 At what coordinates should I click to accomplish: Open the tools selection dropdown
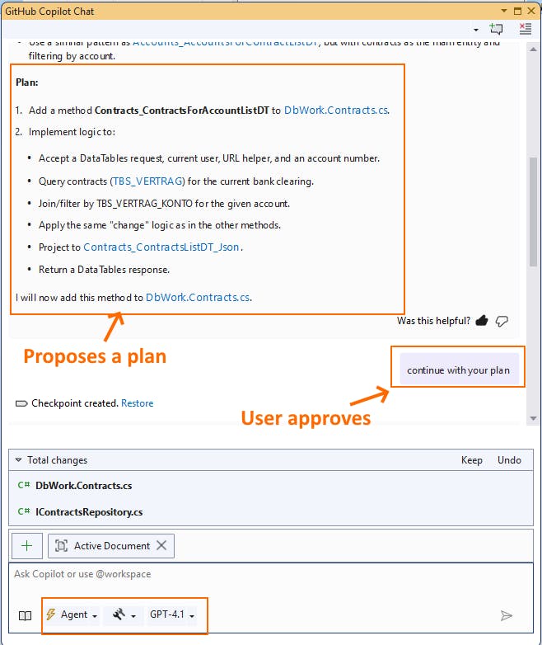tap(124, 615)
